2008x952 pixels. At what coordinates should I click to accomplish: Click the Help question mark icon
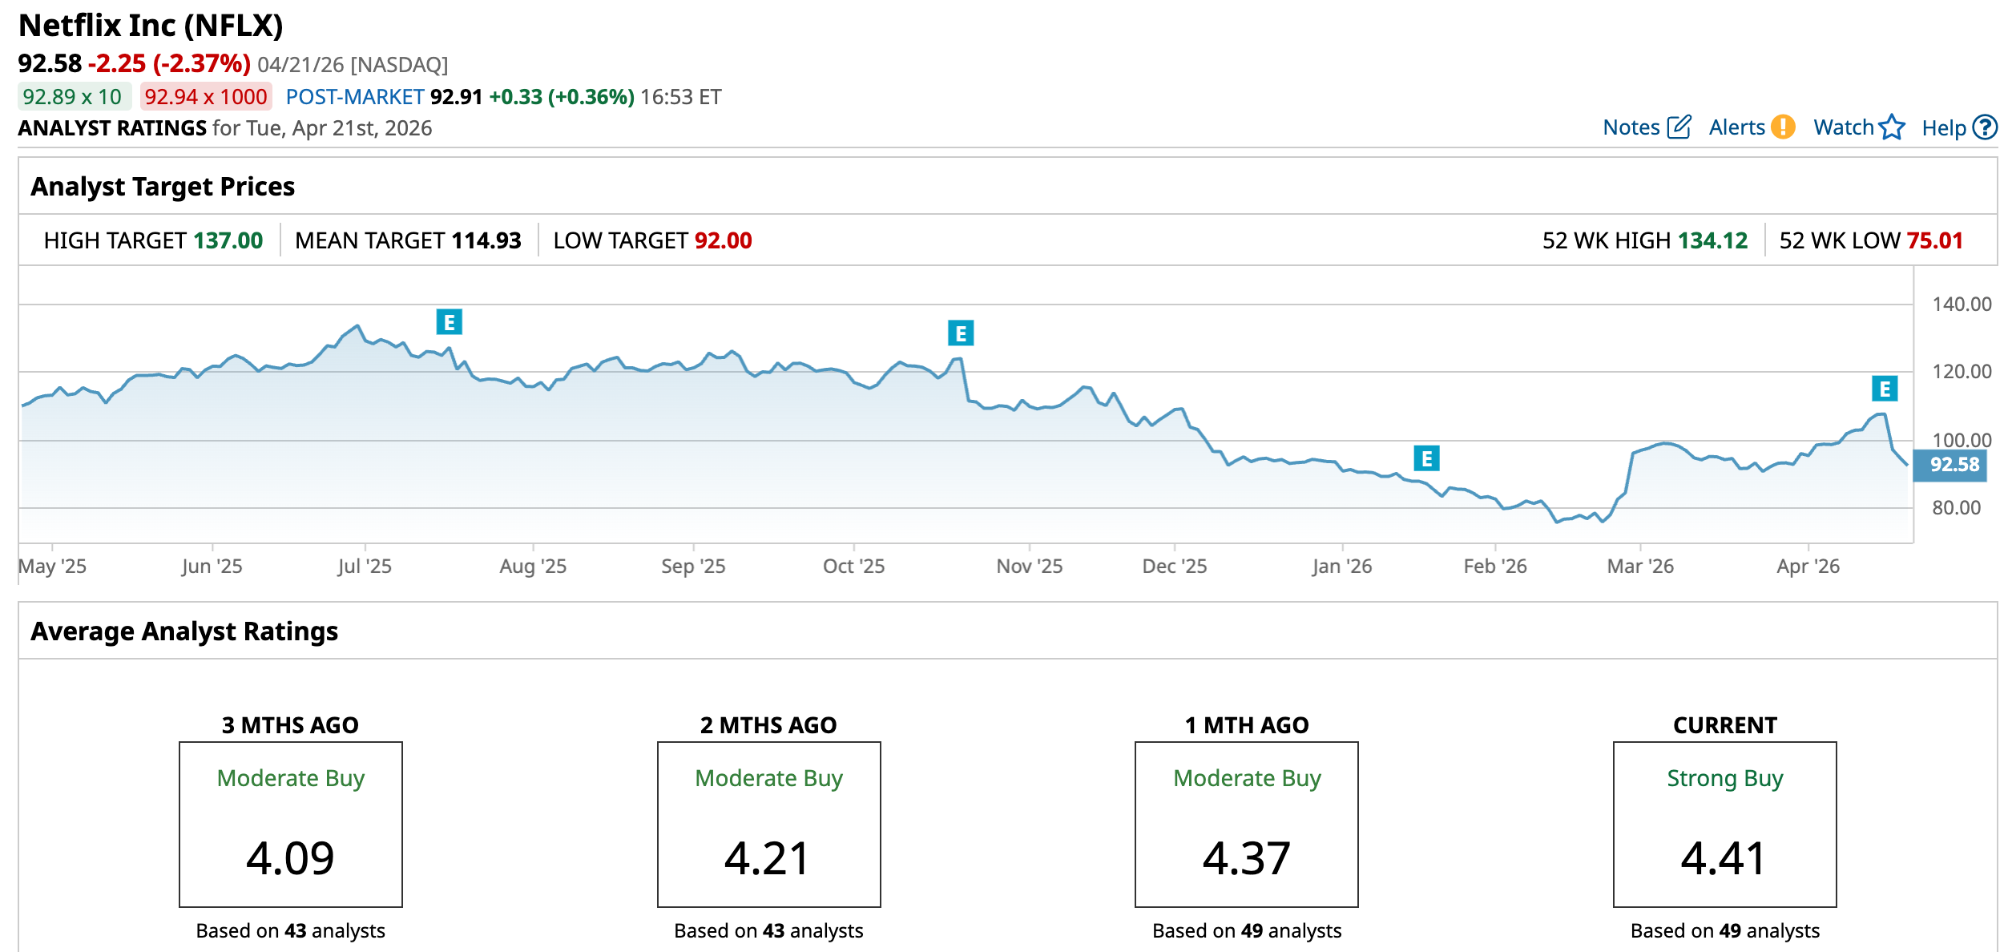point(1985,127)
